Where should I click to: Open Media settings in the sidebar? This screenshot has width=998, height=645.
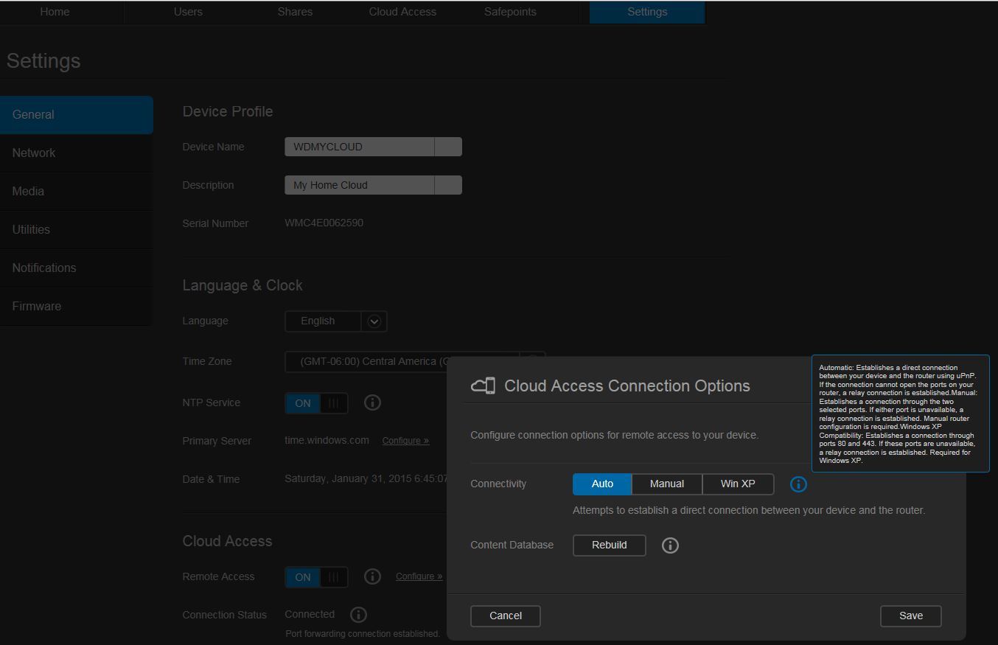tap(77, 192)
